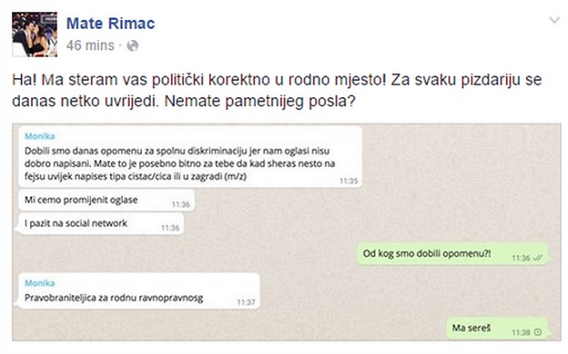Click message 'Dobili smo danas opomenu za spolnu'

click(x=190, y=157)
